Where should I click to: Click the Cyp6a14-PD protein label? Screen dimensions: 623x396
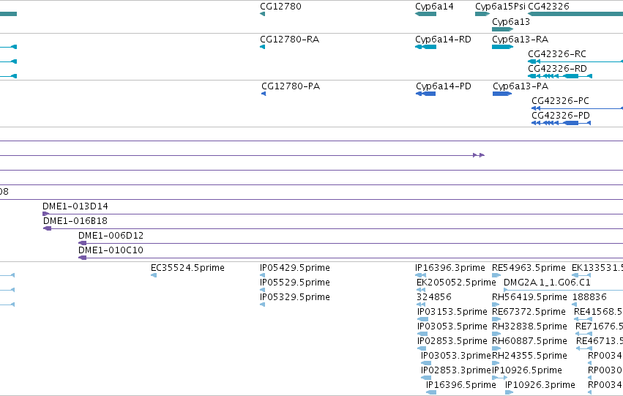tap(444, 86)
